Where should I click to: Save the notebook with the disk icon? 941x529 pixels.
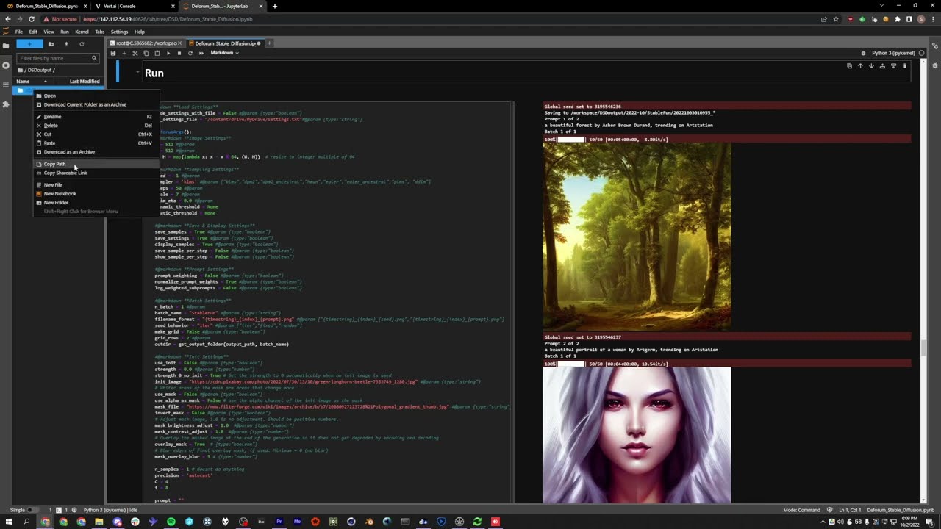tap(113, 53)
